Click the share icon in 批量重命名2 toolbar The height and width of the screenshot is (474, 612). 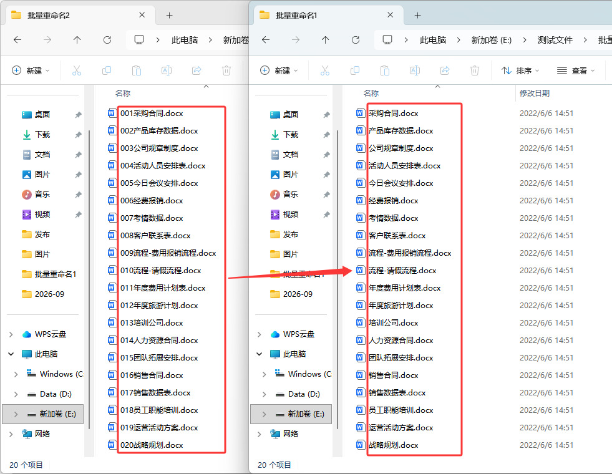pos(197,70)
